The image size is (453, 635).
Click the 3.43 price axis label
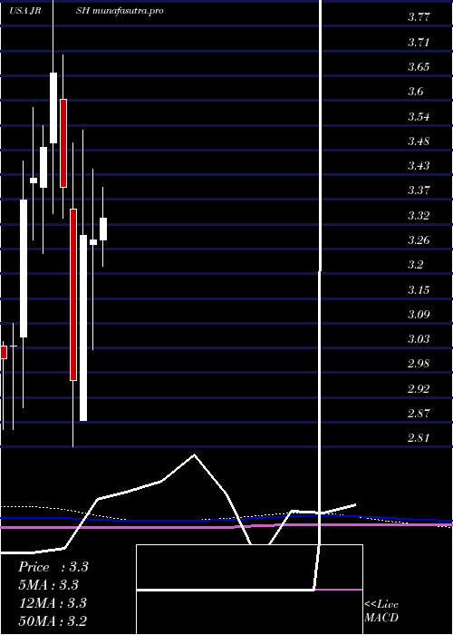(x=419, y=166)
